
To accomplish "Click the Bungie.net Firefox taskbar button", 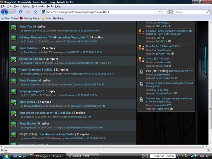I will tap(50, 156).
